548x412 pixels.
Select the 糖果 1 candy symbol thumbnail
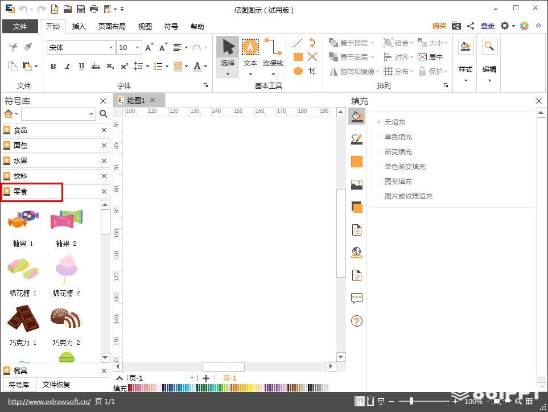click(x=23, y=219)
